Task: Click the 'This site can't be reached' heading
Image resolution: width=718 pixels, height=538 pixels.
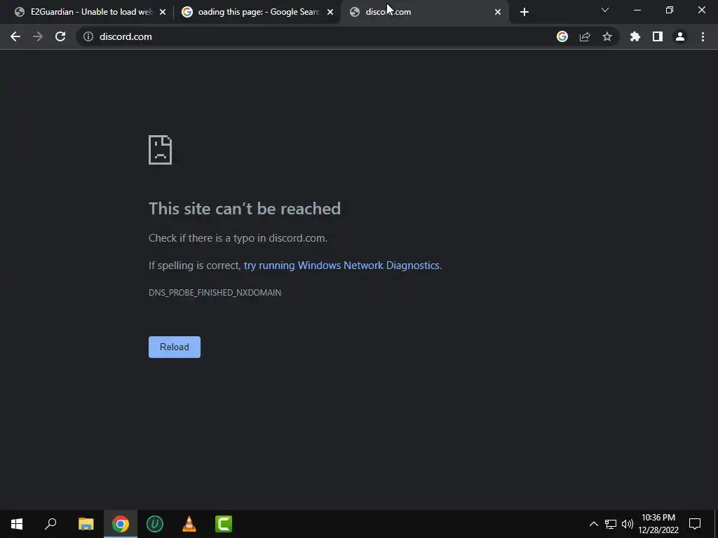Action: click(x=245, y=209)
